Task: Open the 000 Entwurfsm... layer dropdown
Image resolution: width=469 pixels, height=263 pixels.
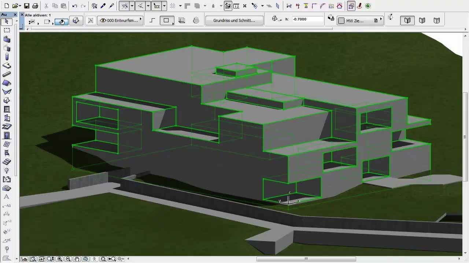Action: pyautogui.click(x=121, y=20)
